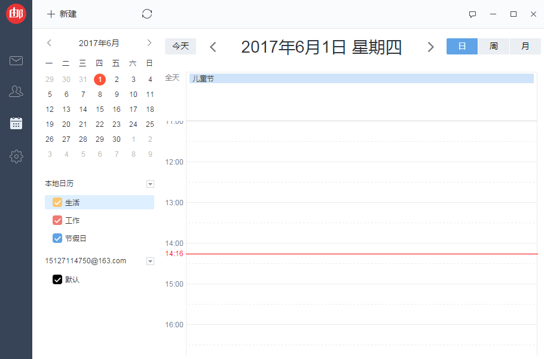Select June 15 in the mini calendar
The width and height of the screenshot is (544, 359).
click(99, 109)
